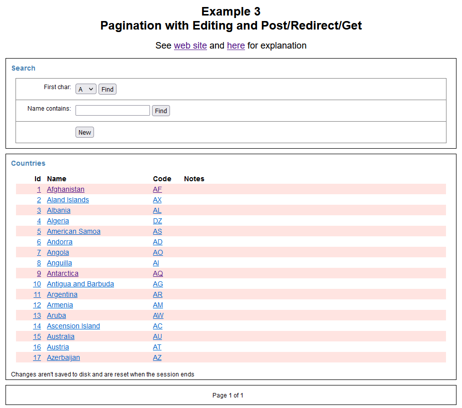Open the Afghanistan country link
The height and width of the screenshot is (408, 462).
(65, 189)
